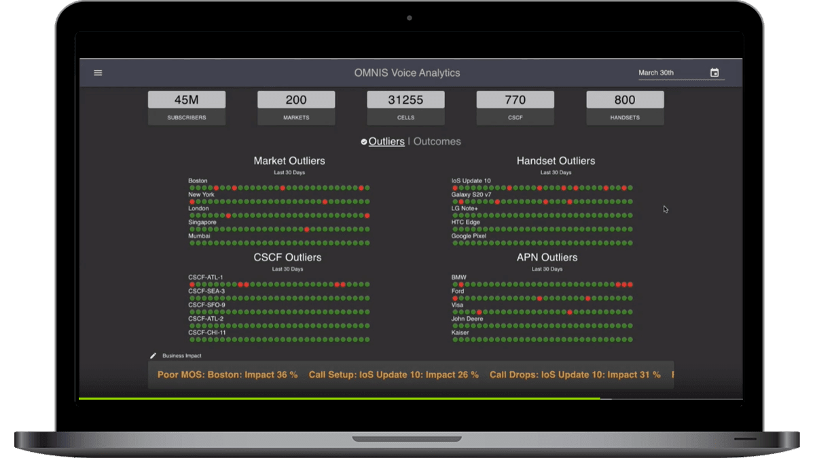Click the first red dot in Ford row
Screen dimensions: 815x458
click(455, 299)
